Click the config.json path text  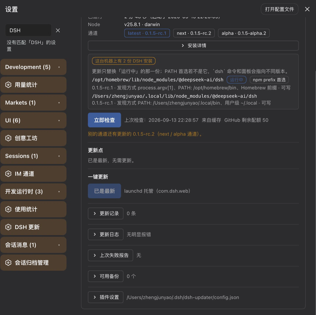183,297
